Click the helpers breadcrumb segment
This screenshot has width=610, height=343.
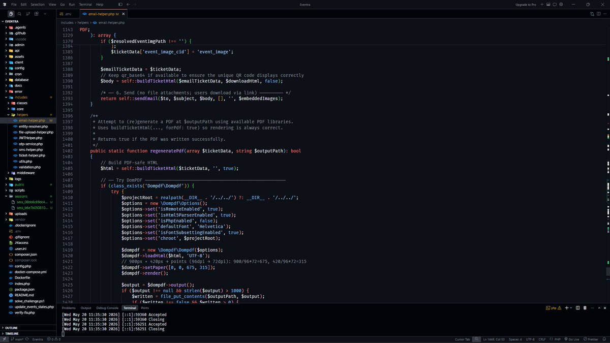84,22
